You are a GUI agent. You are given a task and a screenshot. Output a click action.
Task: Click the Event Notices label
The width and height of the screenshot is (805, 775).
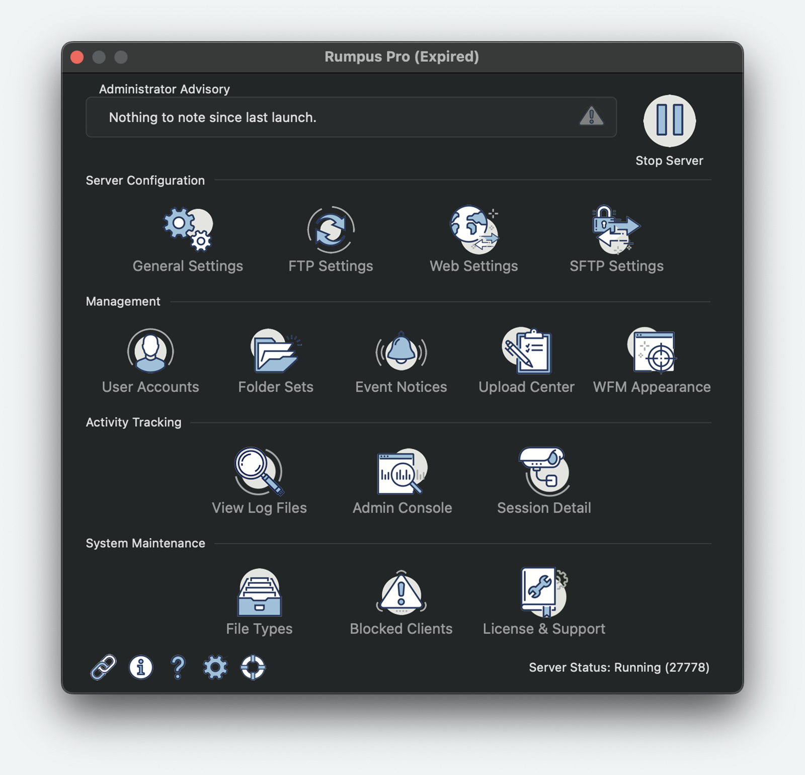401,387
